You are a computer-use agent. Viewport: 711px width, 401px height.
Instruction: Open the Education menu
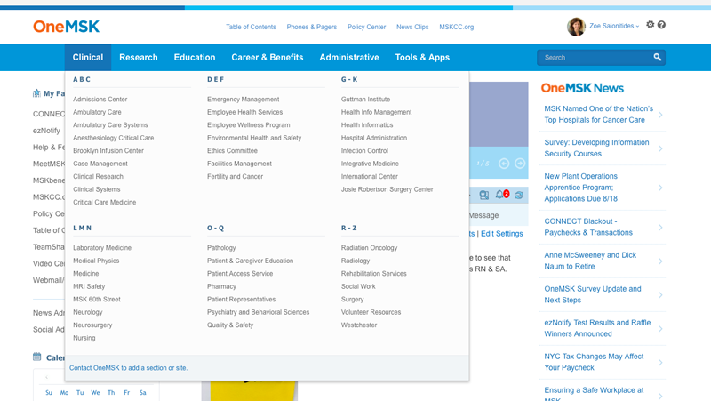point(195,58)
